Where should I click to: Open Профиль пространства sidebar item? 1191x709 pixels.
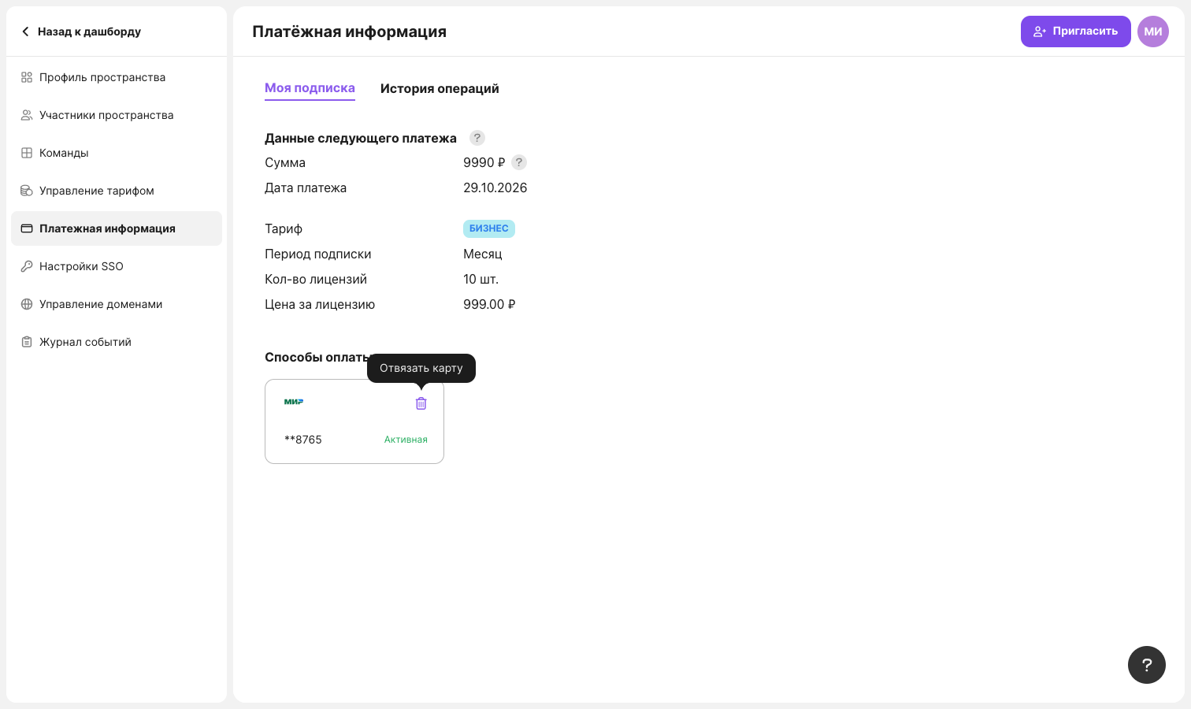coord(117,77)
